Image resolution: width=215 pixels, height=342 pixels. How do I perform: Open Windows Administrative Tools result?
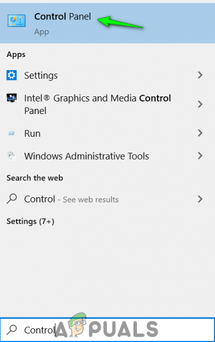[x=107, y=156]
